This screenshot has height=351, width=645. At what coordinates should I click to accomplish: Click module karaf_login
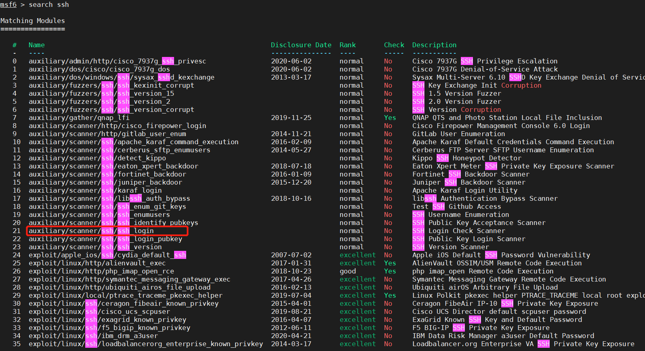coord(95,190)
